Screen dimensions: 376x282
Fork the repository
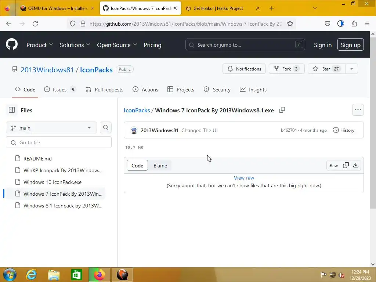point(286,69)
